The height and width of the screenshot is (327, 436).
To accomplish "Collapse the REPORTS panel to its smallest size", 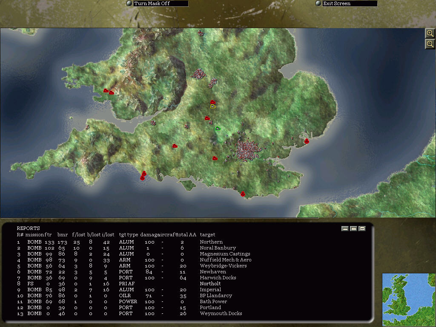I will [x=344, y=228].
